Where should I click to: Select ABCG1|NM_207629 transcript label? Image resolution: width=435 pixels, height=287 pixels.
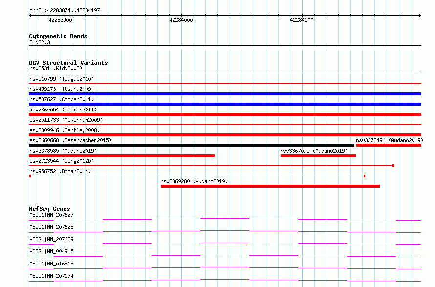point(51,239)
